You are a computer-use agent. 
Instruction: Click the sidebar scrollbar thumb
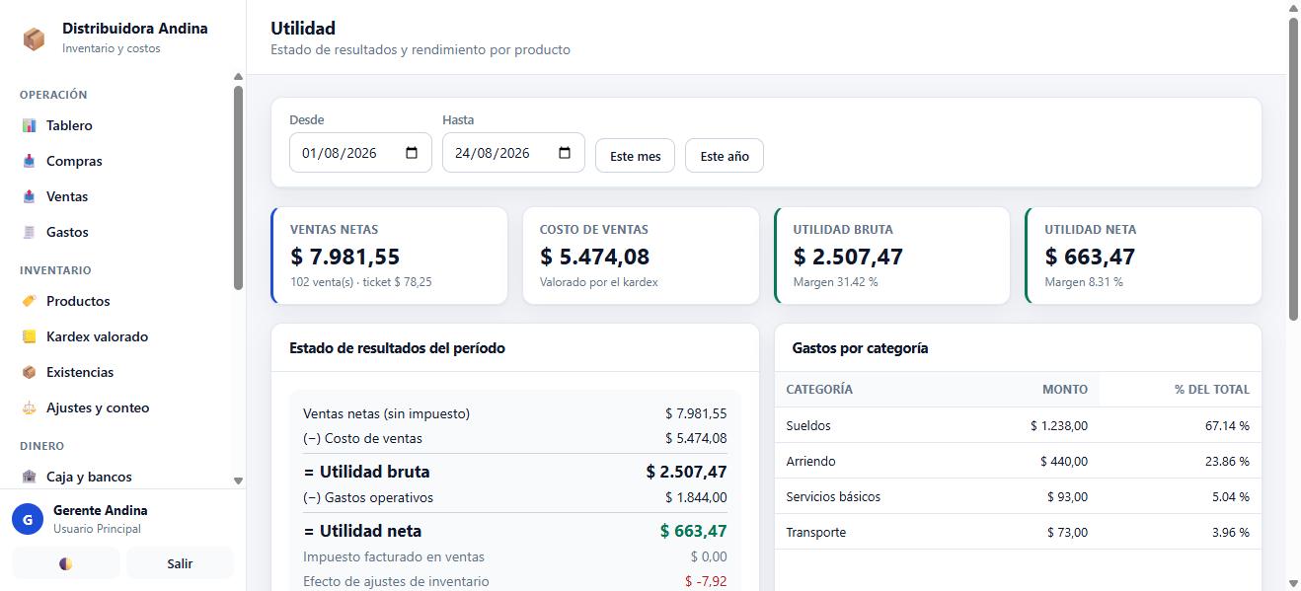pos(238,187)
